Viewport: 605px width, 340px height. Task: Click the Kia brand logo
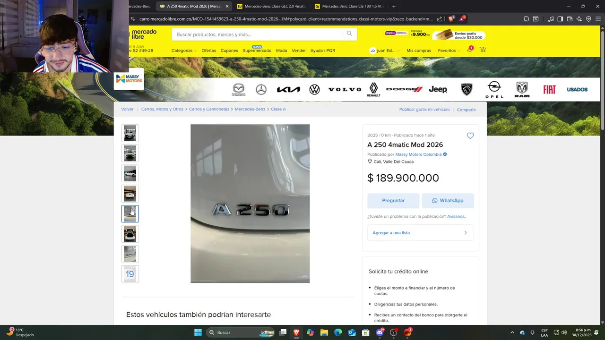pos(288,89)
